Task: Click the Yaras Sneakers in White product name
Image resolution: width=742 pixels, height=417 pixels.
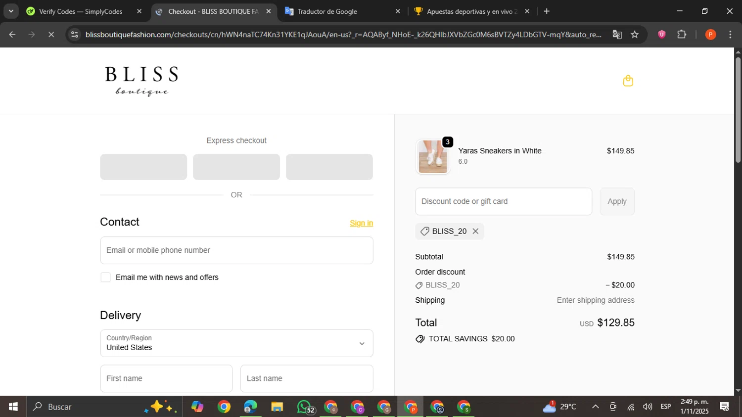Action: [x=500, y=151]
